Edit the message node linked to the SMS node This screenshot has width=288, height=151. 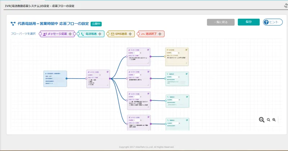(x=148, y=50)
